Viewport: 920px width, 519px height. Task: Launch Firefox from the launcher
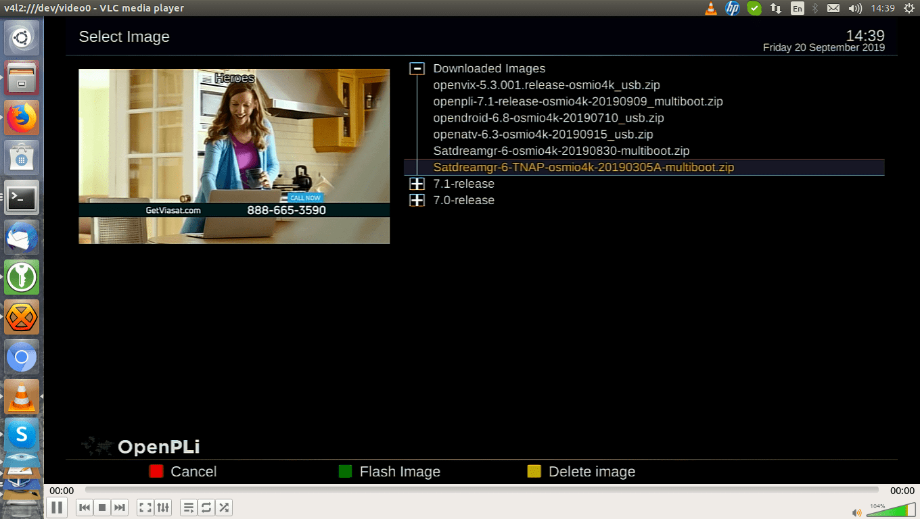point(22,118)
